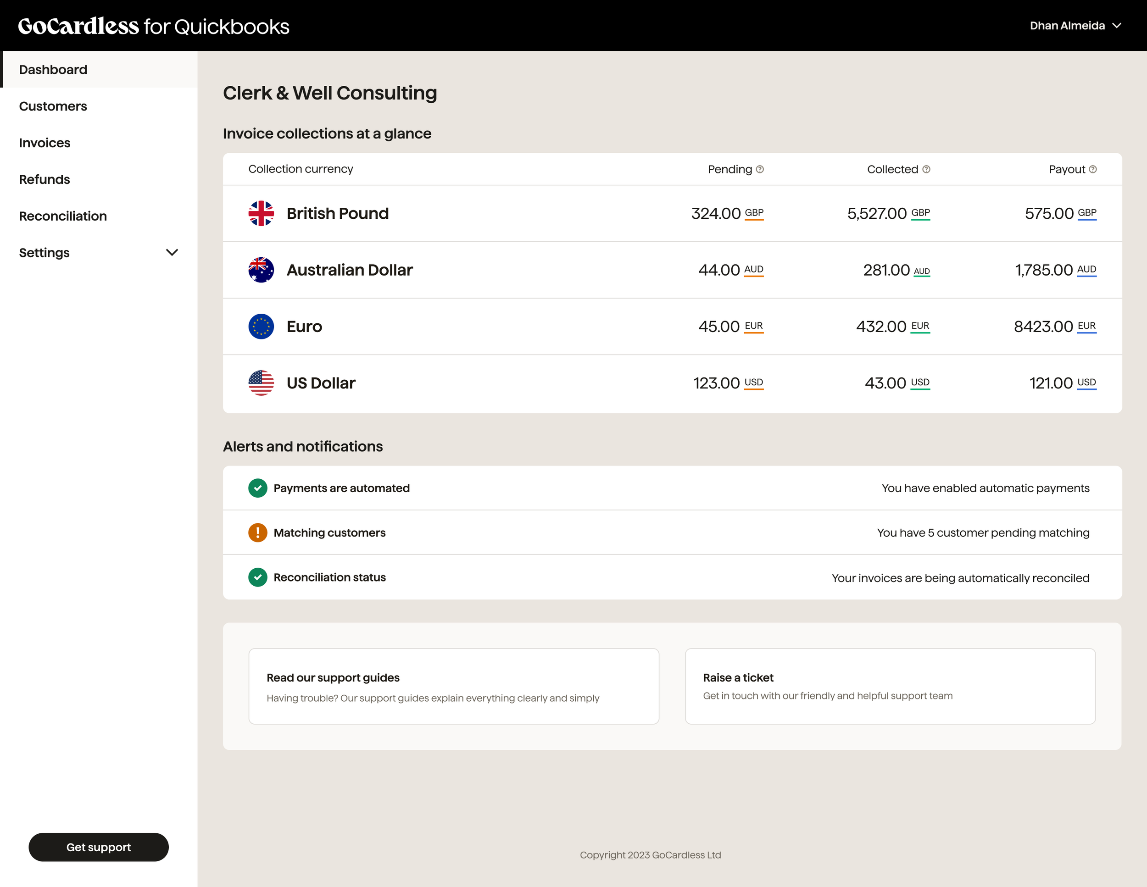Click the 432.00 EUR collected amount
The height and width of the screenshot is (887, 1147).
[x=893, y=327]
